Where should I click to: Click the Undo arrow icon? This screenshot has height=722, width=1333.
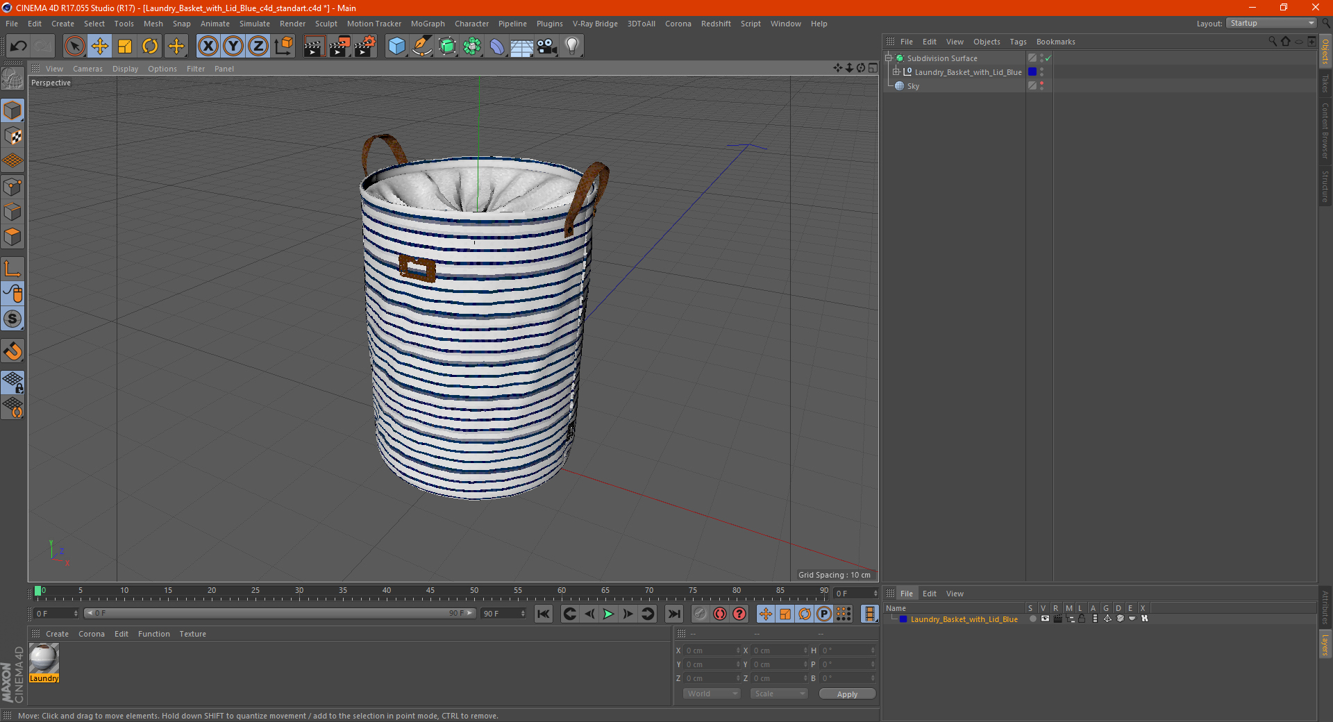click(19, 47)
